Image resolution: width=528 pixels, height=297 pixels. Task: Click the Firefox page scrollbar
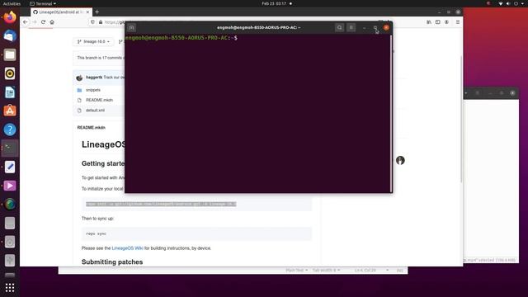tap(461, 120)
